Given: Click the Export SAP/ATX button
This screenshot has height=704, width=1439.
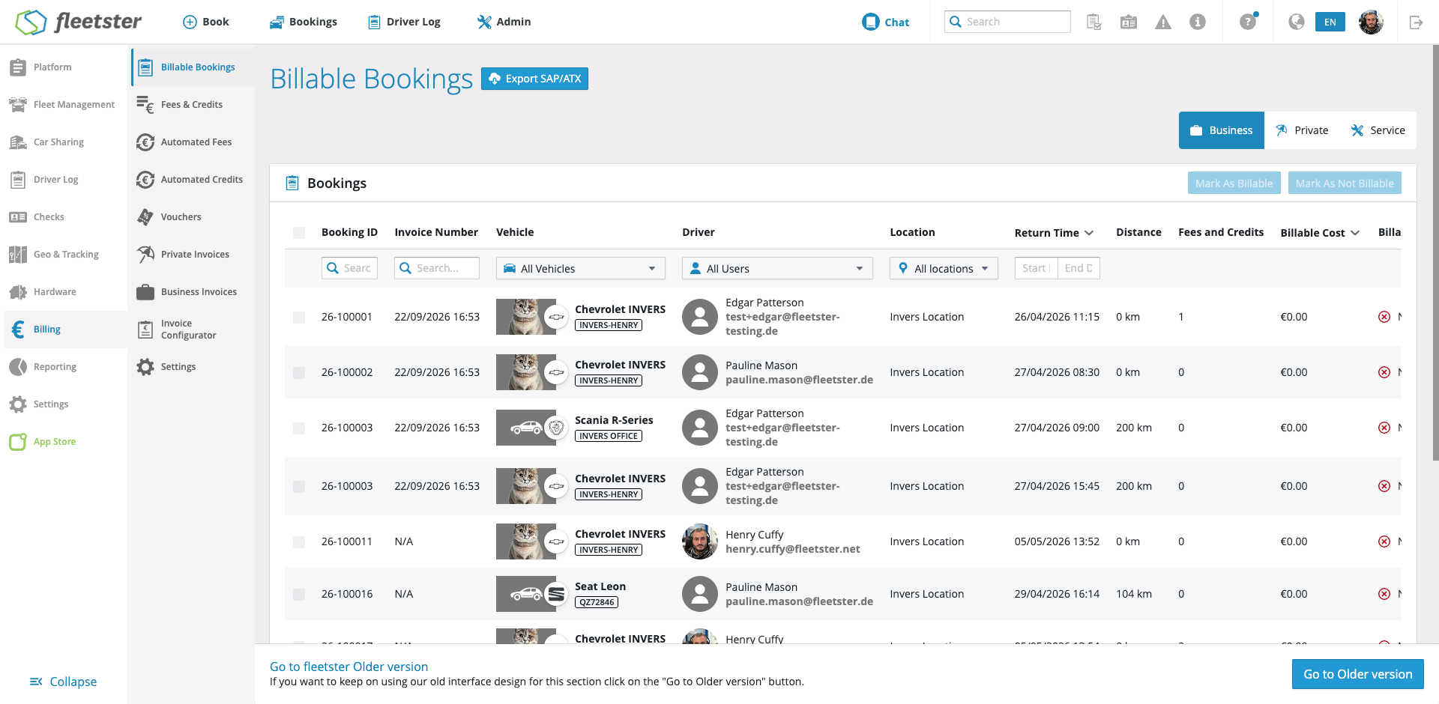Looking at the screenshot, I should click(x=534, y=79).
